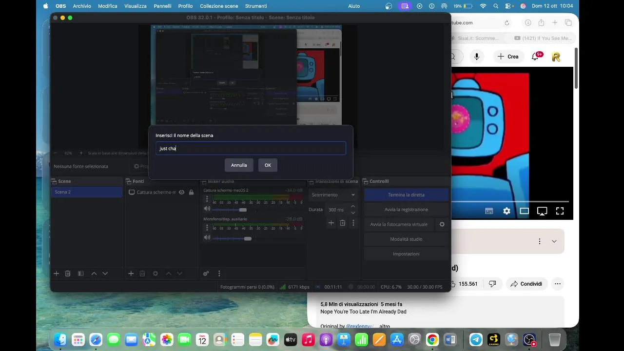Expand YouTube panel chevron below player

click(554, 241)
